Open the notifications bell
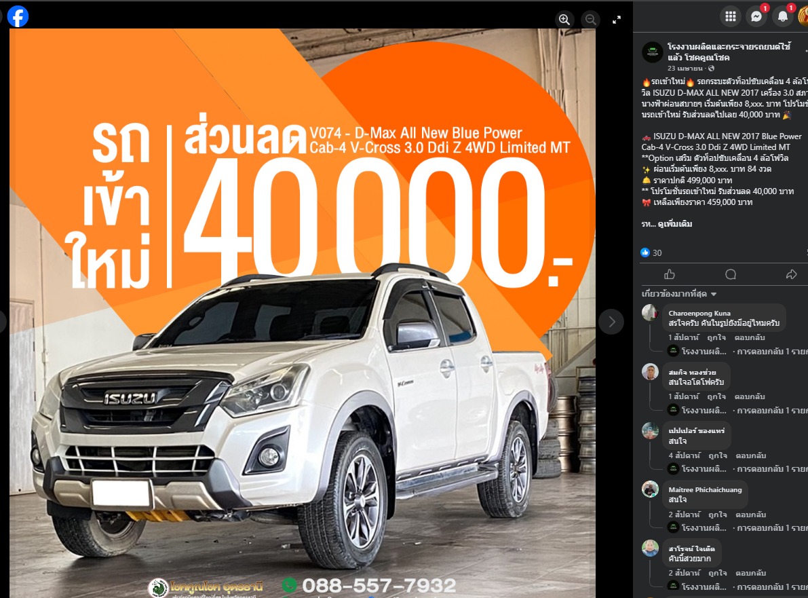Image resolution: width=808 pixels, height=598 pixels. 783,16
